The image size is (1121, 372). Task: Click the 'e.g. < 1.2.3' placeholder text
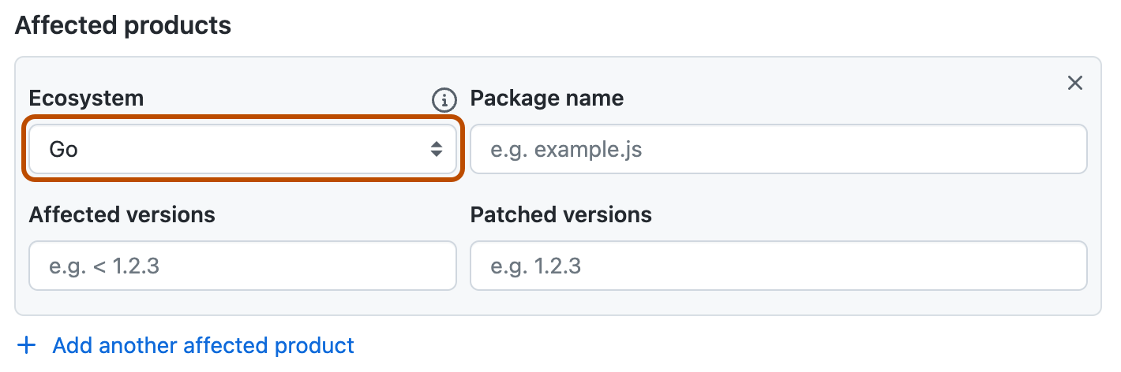pyautogui.click(x=104, y=266)
